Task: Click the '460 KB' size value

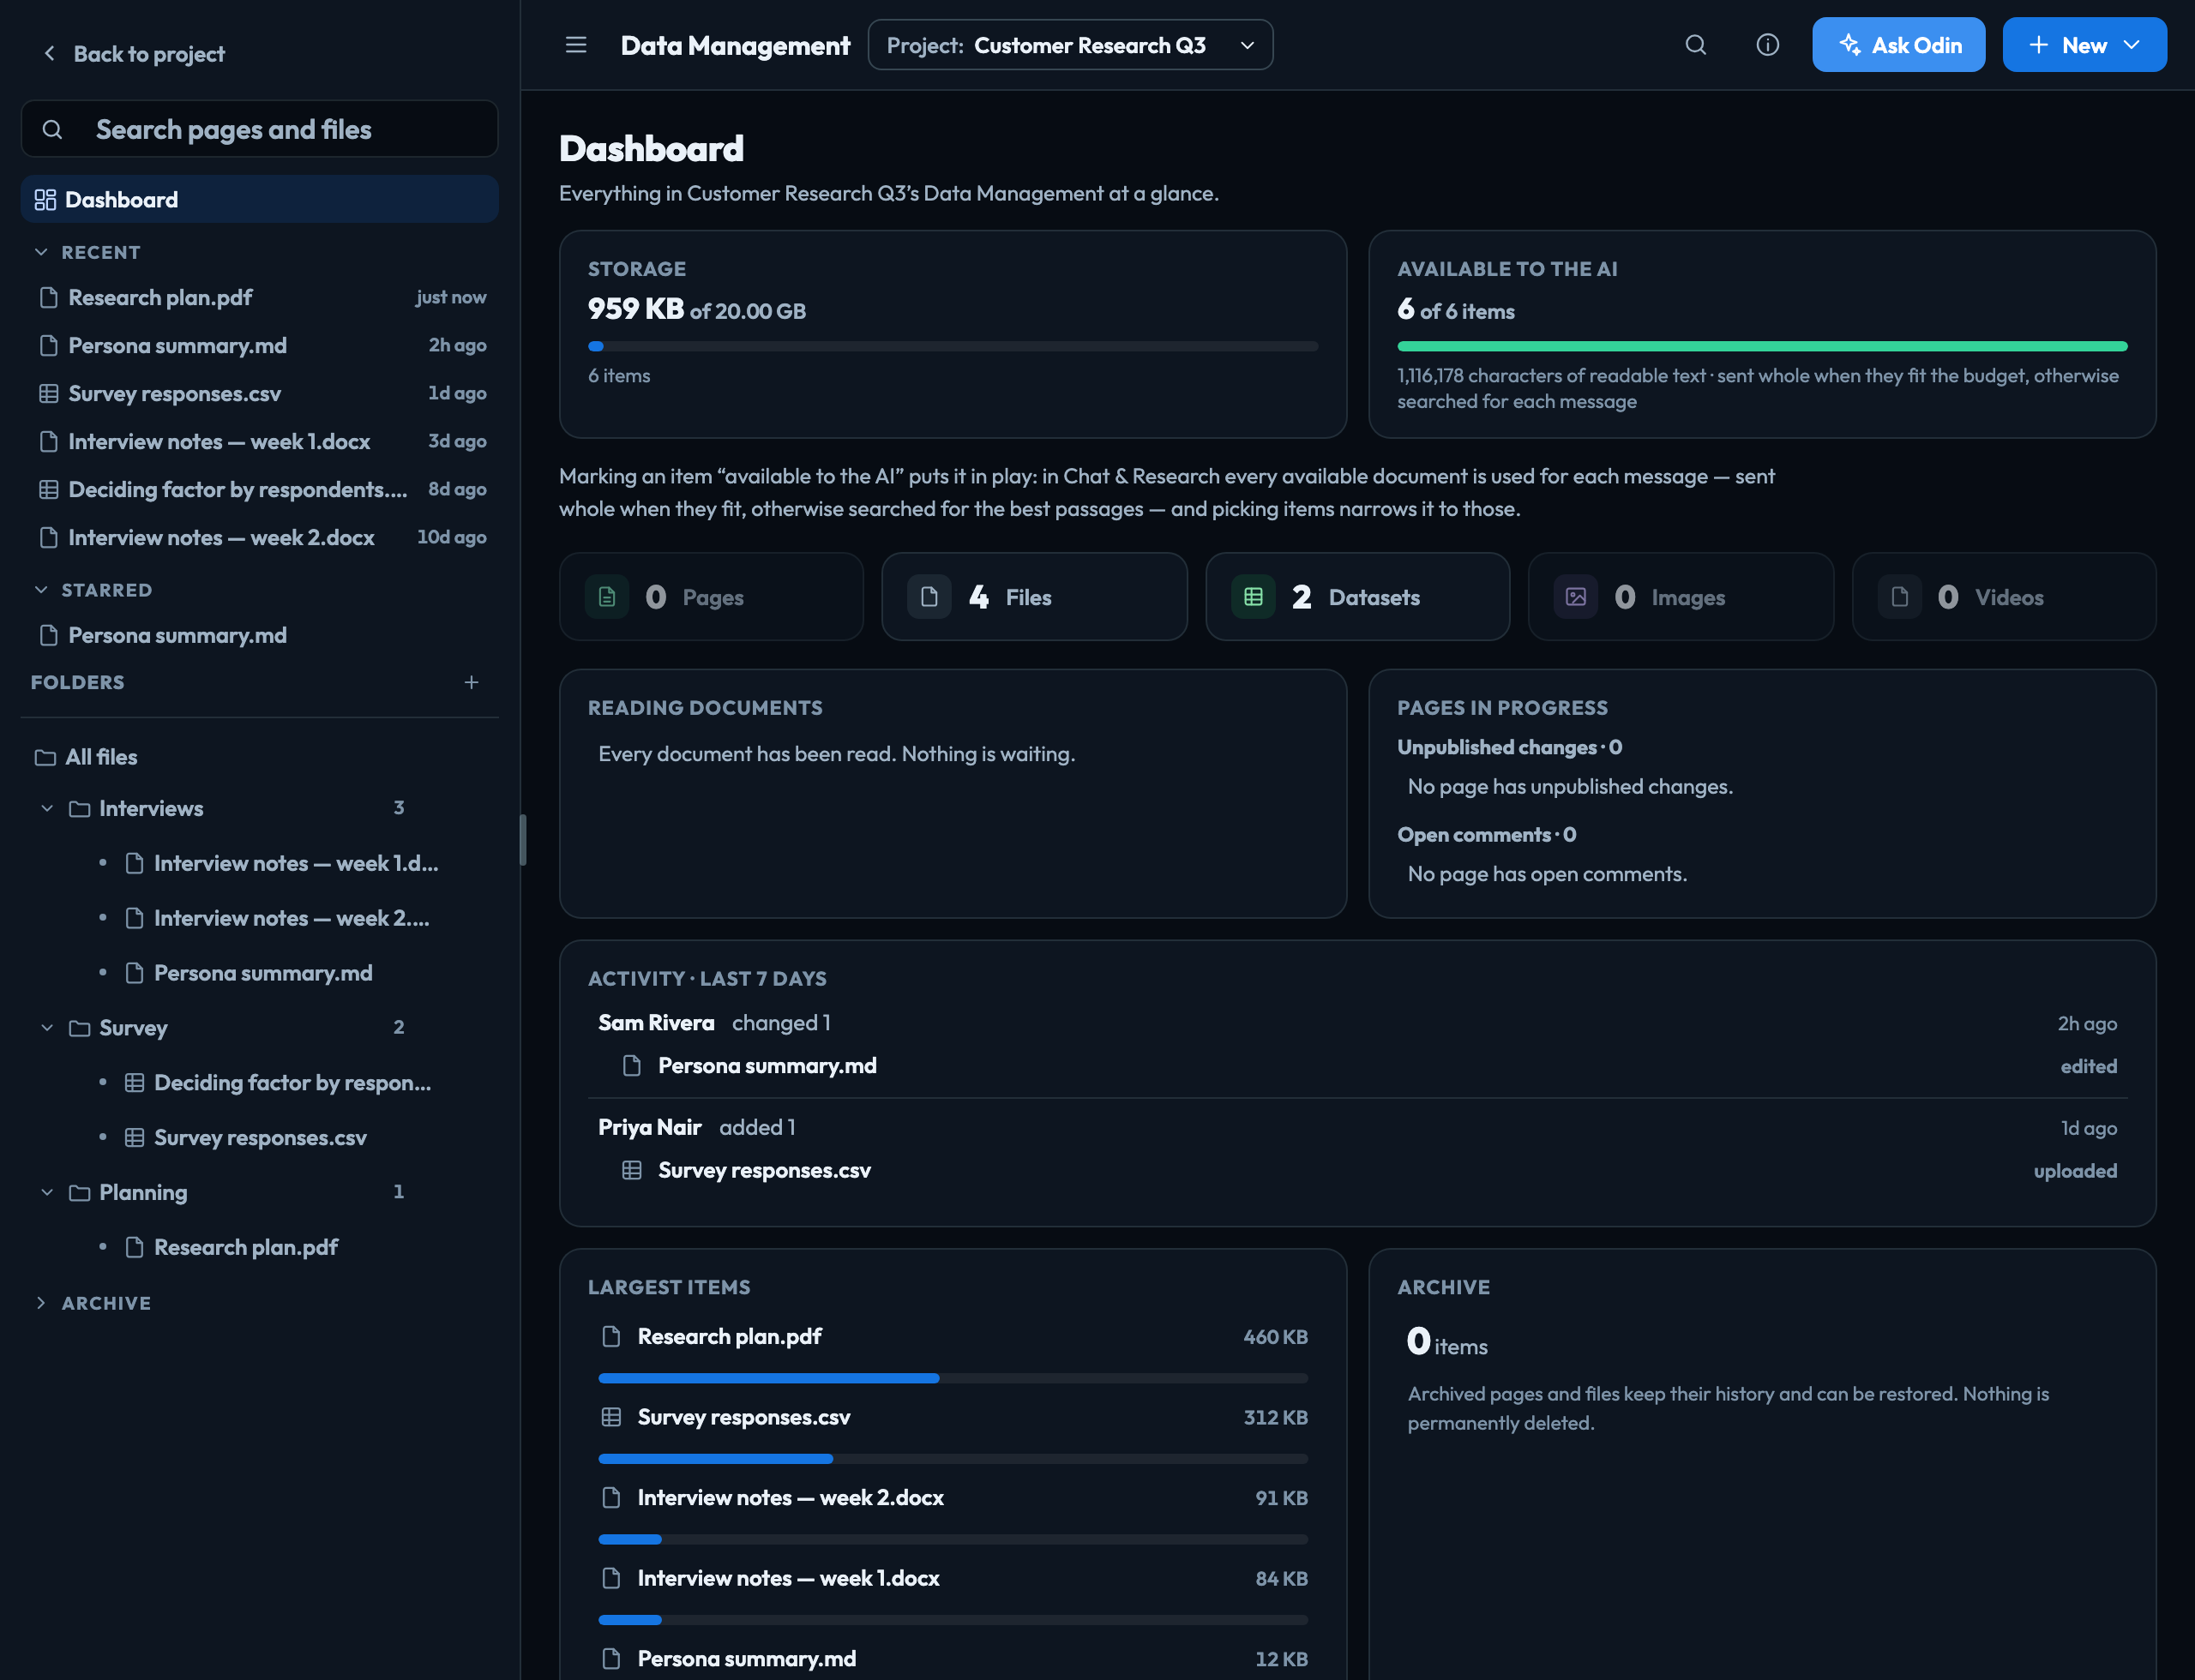Action: (1276, 1337)
